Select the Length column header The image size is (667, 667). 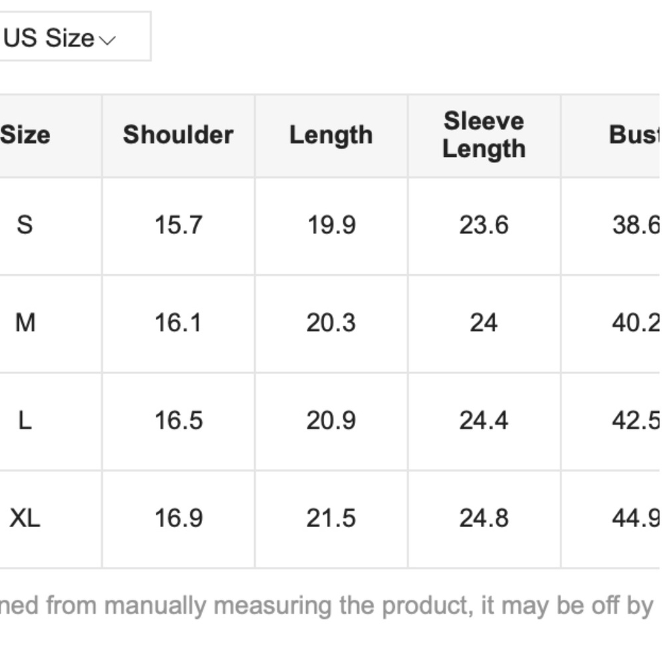pyautogui.click(x=331, y=135)
